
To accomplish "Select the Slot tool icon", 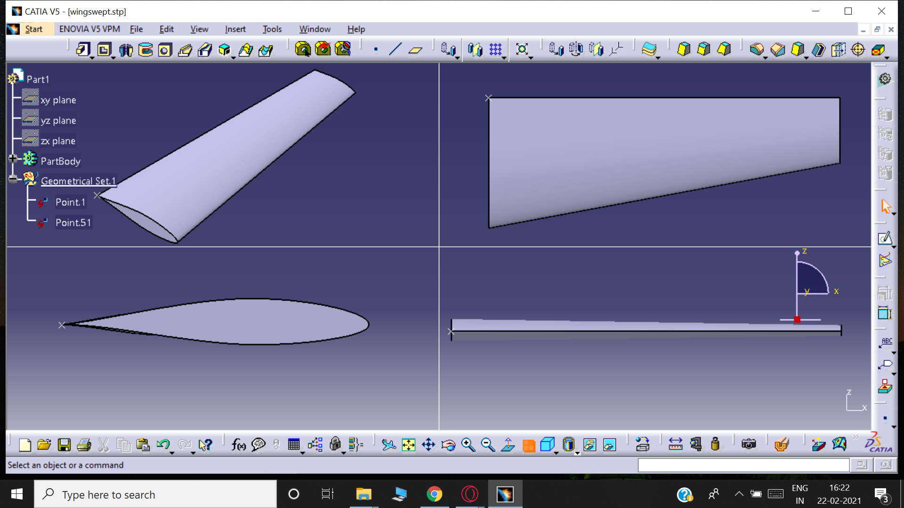I will coord(205,49).
